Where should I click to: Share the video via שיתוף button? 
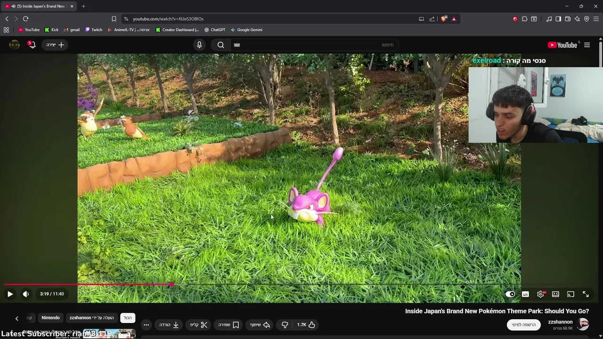(260, 324)
